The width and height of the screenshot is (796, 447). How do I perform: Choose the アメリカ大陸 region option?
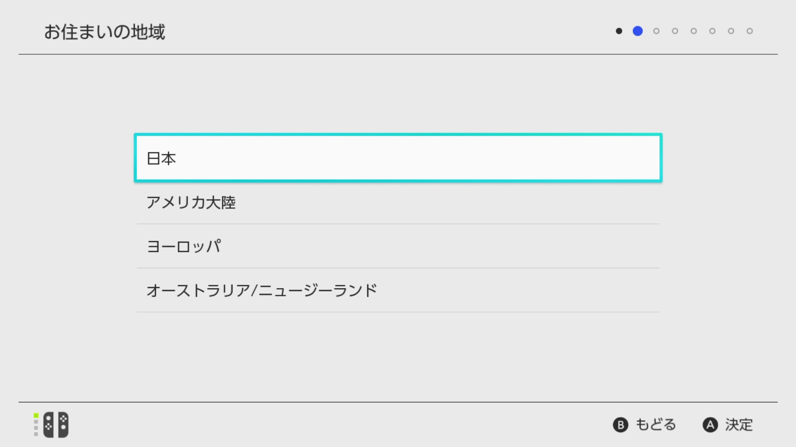coord(398,202)
